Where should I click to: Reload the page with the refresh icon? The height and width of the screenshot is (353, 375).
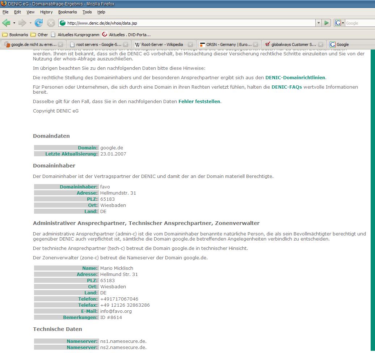click(x=39, y=23)
